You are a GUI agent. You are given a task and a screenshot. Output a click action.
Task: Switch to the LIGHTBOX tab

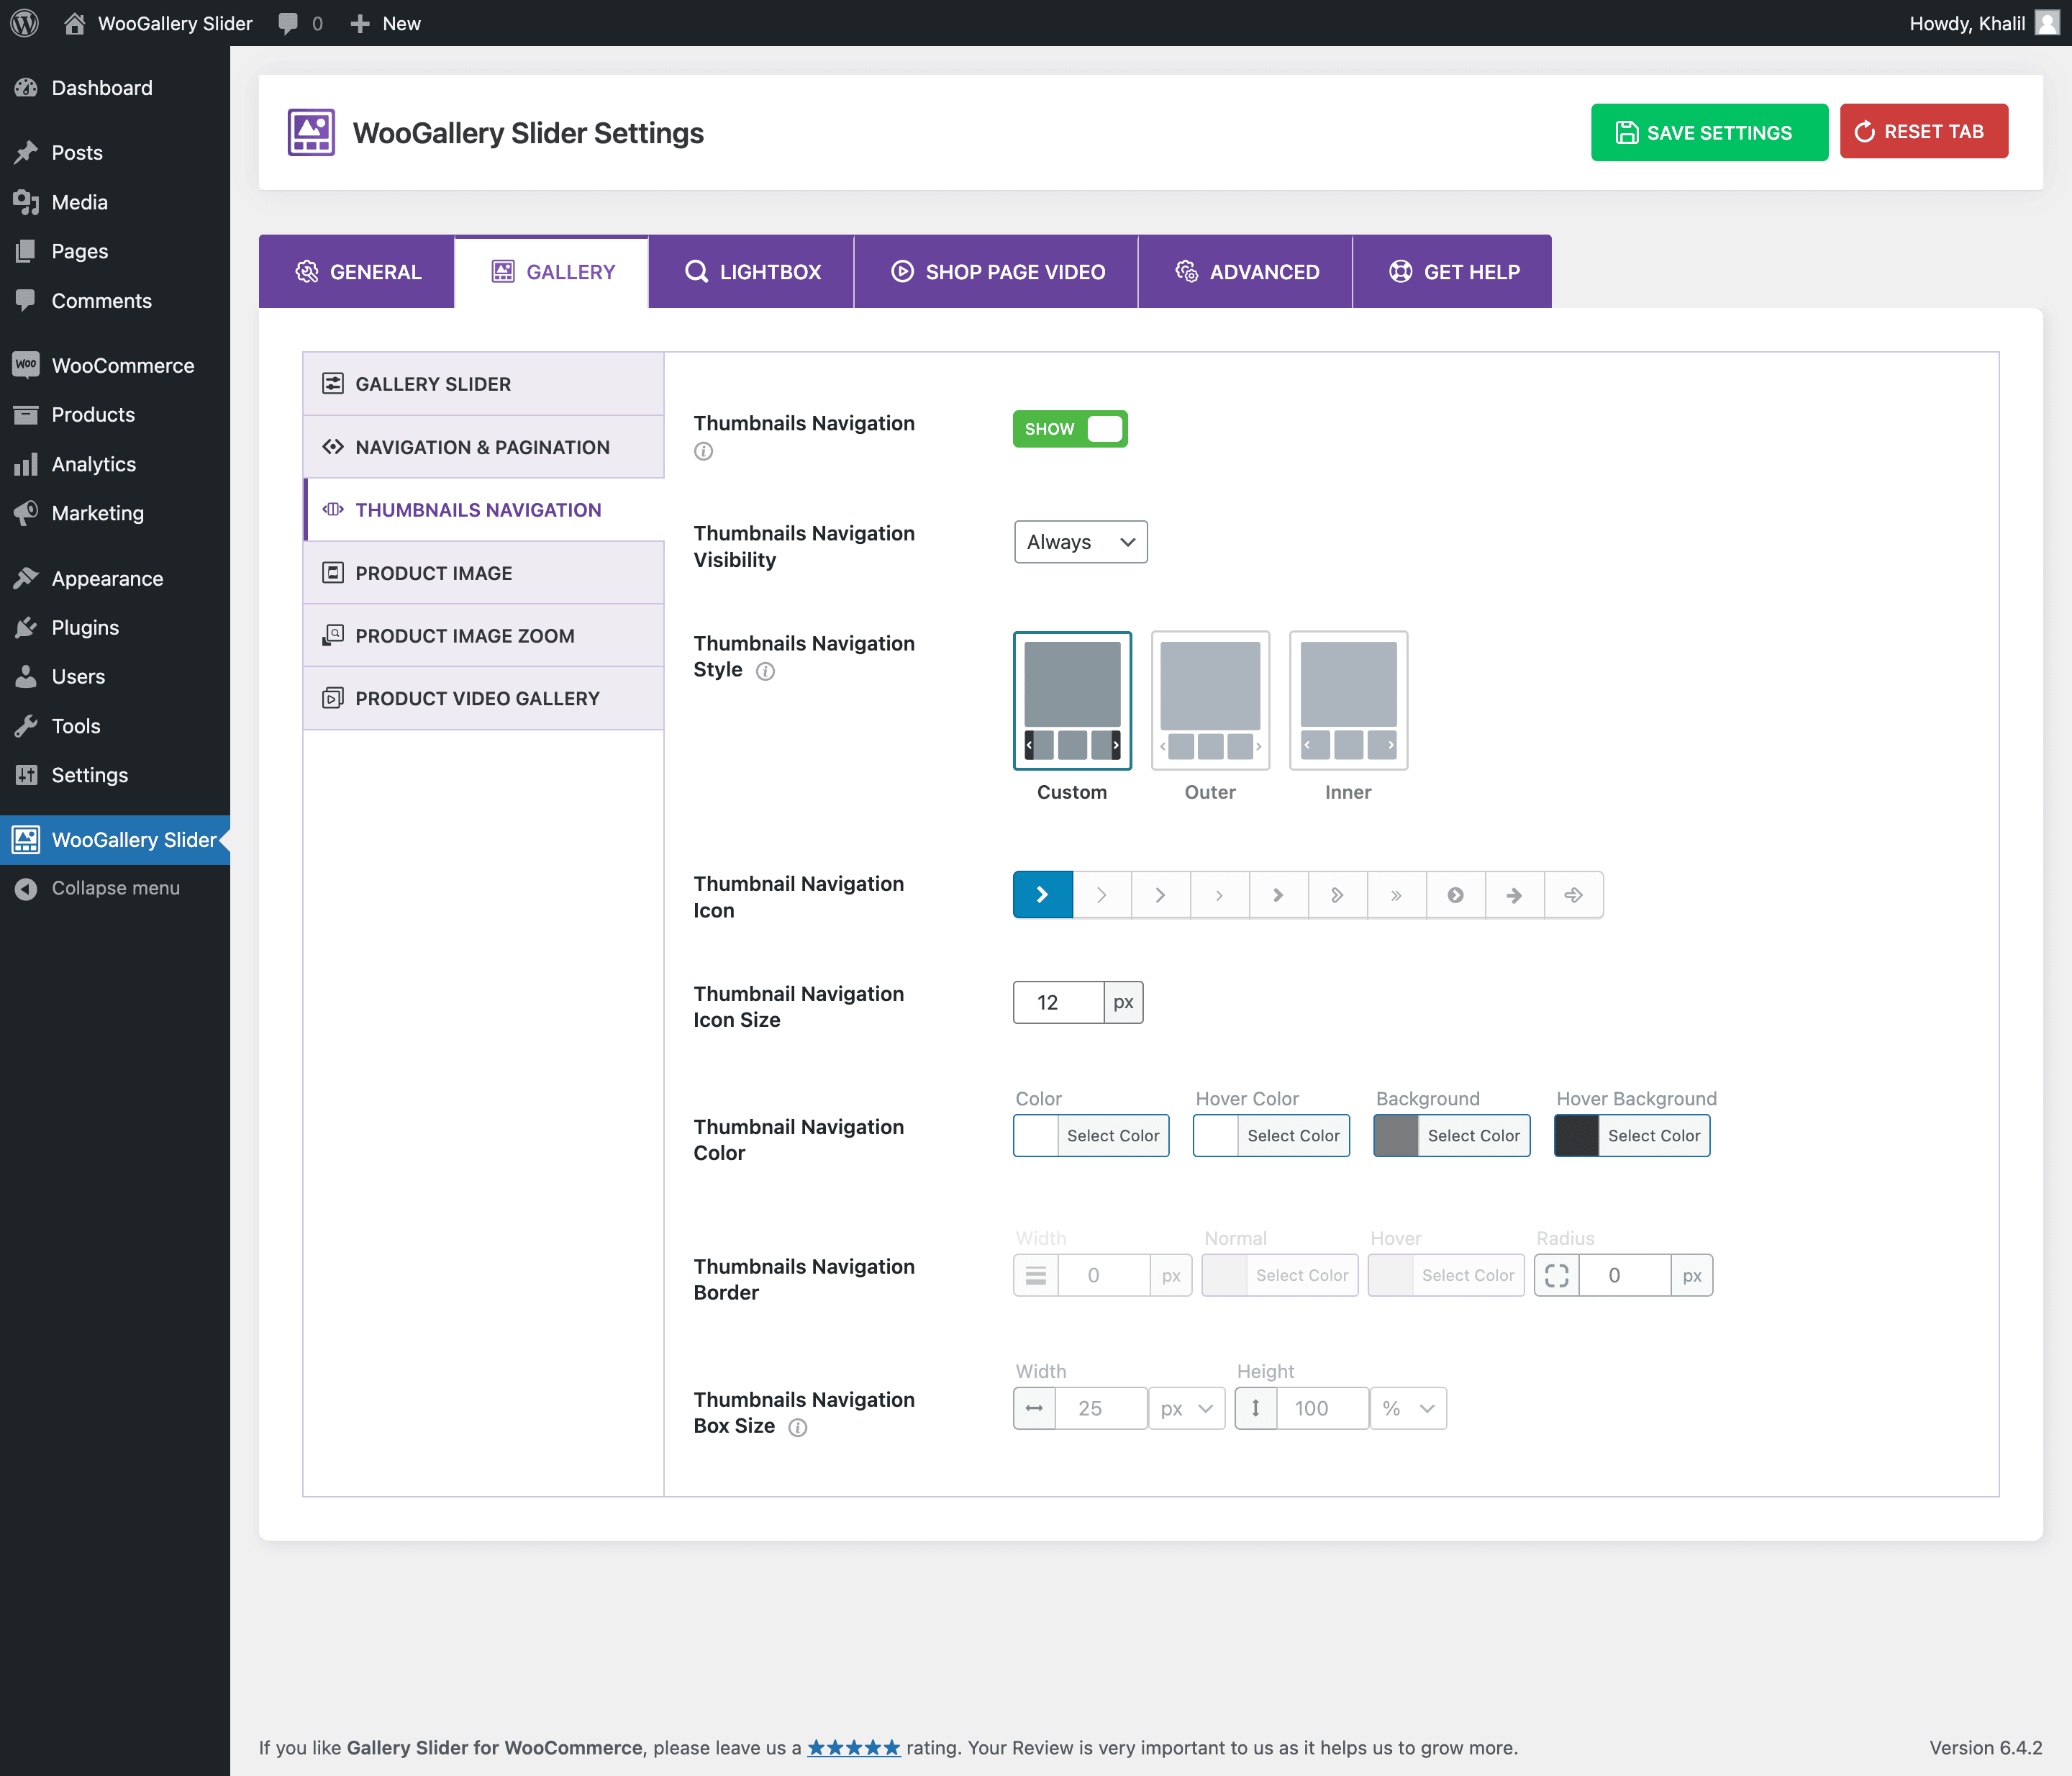coord(752,272)
